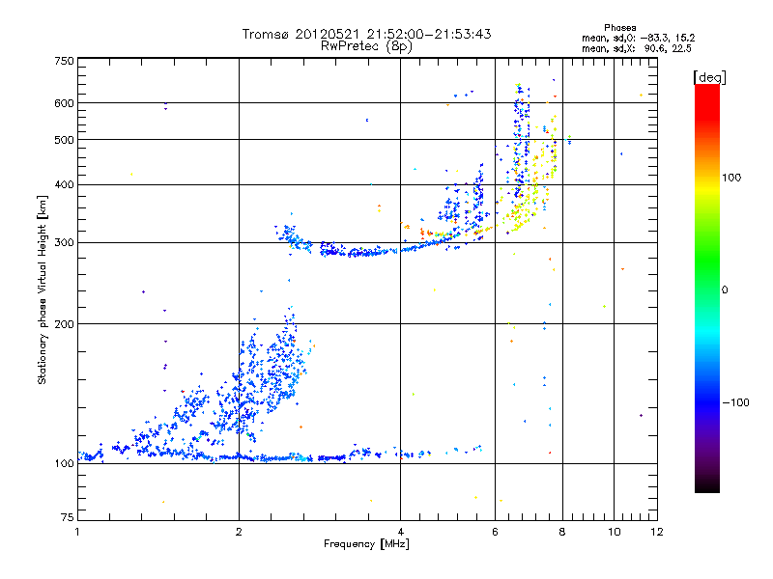Click the y-axis '200' tick label

click(64, 324)
